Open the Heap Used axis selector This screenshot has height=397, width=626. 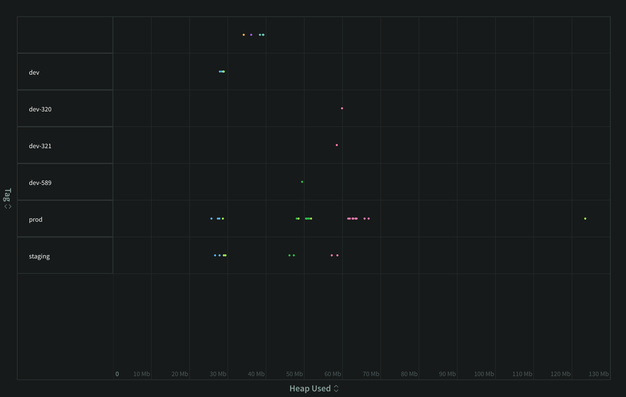314,389
